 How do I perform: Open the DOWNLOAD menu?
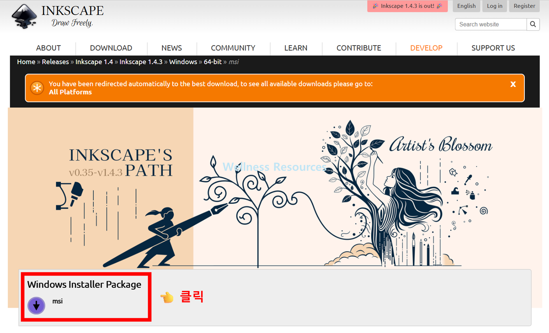tap(111, 48)
